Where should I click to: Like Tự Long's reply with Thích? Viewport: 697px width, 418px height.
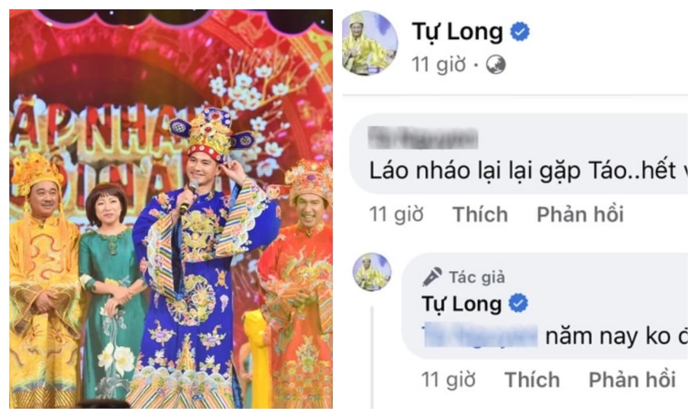pos(532,380)
